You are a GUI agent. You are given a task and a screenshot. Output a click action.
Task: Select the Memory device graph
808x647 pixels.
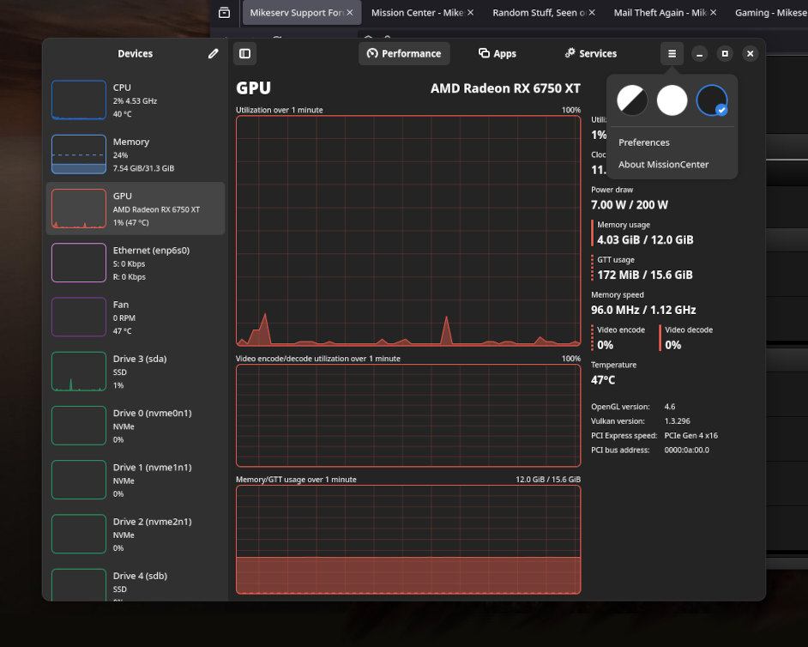pos(79,154)
